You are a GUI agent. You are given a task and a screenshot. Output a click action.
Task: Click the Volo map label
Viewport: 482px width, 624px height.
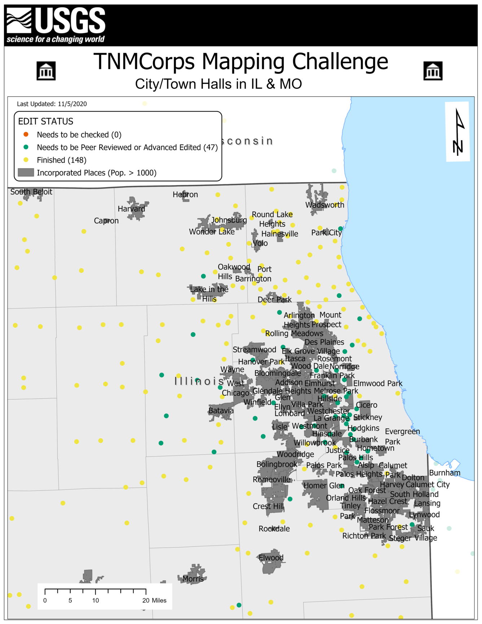260,243
